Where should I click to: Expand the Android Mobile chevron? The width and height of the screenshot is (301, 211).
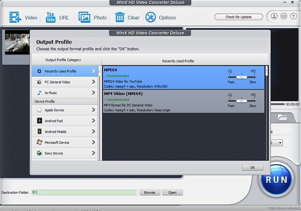(93, 131)
